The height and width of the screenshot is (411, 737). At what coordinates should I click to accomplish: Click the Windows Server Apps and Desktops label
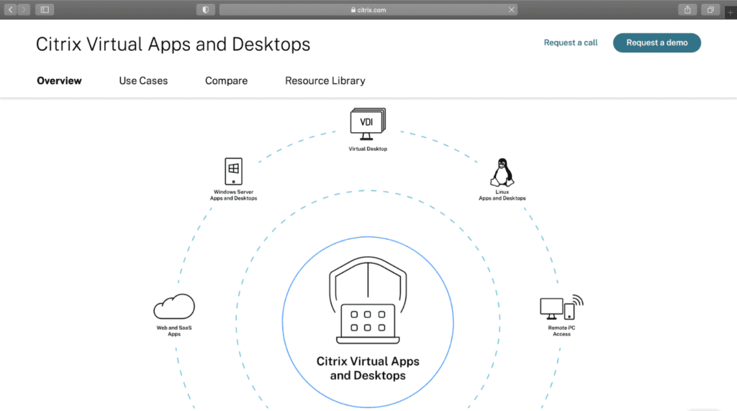click(x=234, y=195)
